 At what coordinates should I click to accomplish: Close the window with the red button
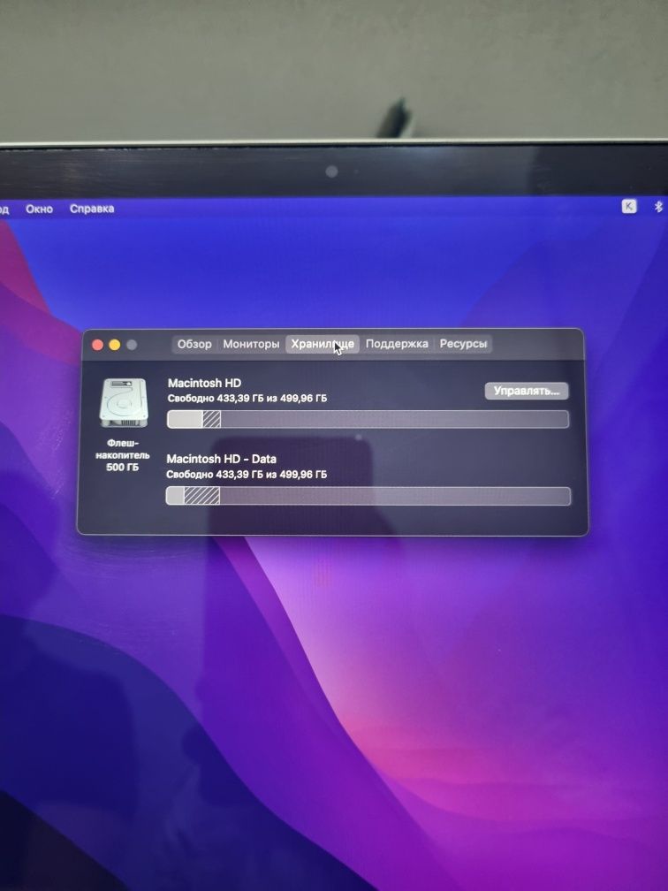tap(97, 345)
